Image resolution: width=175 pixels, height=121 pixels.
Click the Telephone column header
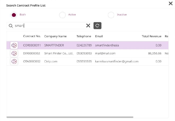[x=84, y=36]
